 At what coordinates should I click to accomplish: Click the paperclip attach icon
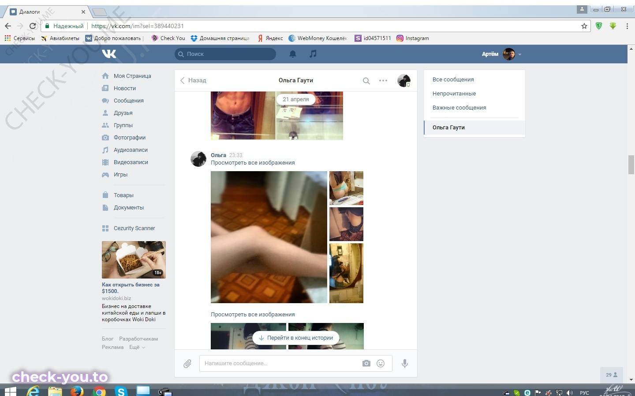(187, 363)
